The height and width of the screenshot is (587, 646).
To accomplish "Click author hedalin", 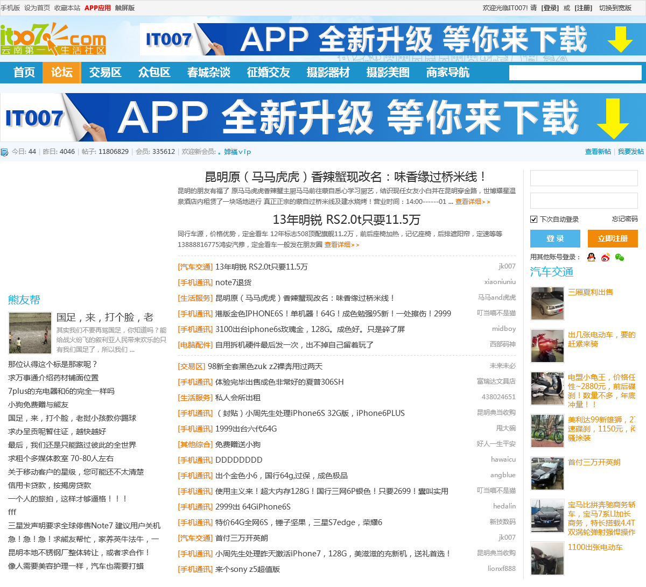I will (504, 506).
